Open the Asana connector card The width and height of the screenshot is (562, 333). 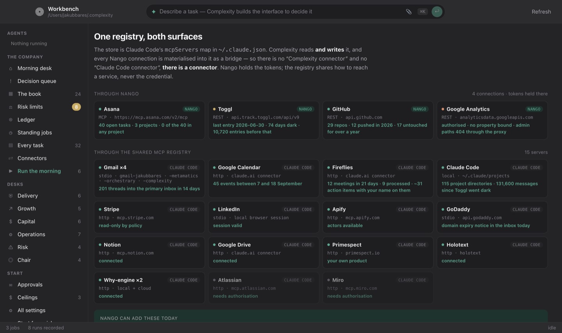click(149, 120)
